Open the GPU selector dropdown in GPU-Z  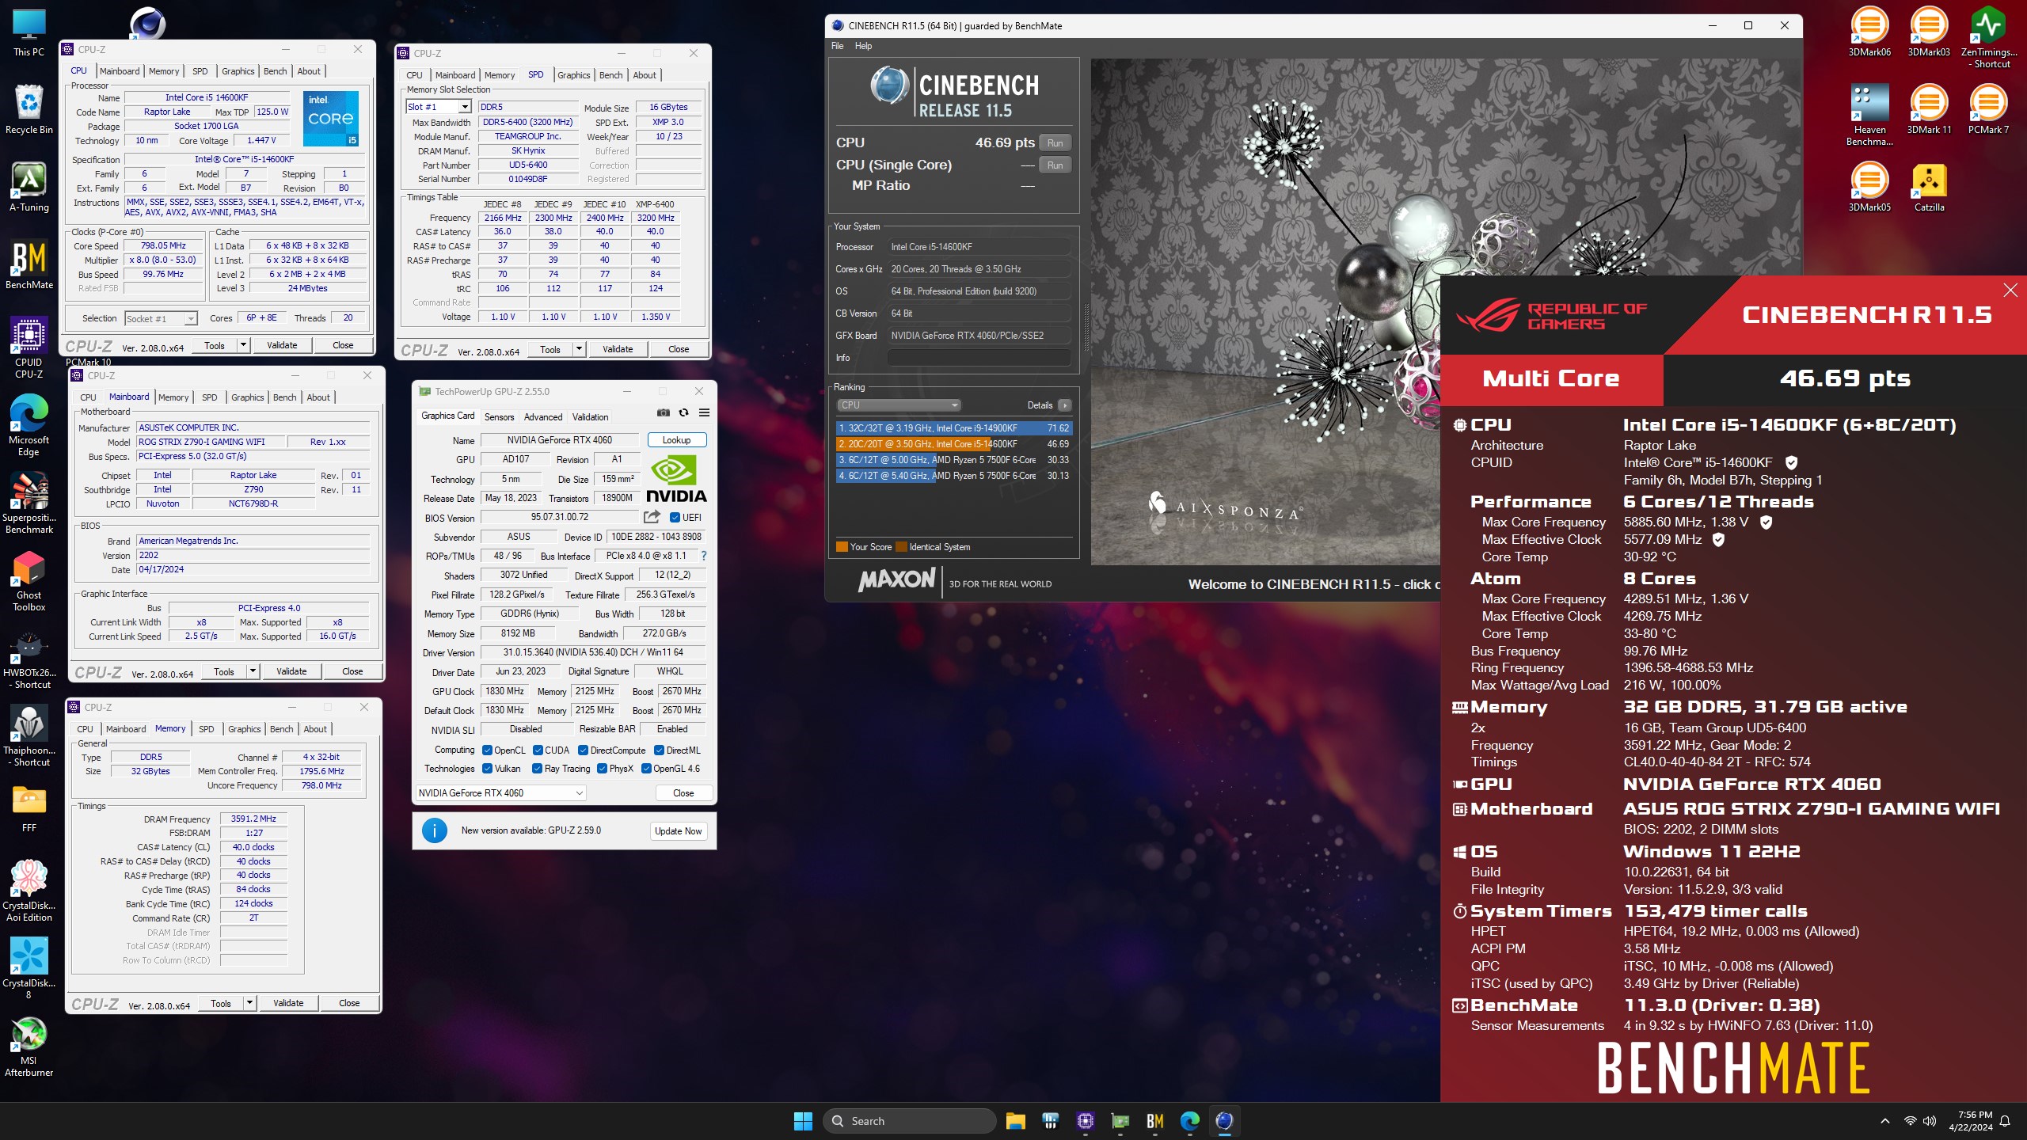(x=500, y=793)
